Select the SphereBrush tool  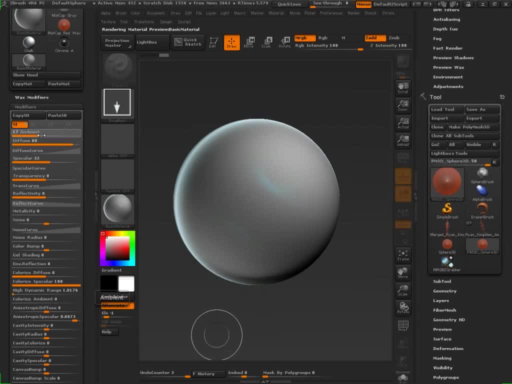point(482,175)
